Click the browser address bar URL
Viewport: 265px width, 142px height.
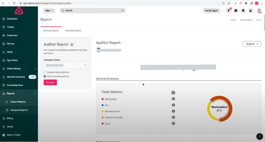(x=47, y=3)
